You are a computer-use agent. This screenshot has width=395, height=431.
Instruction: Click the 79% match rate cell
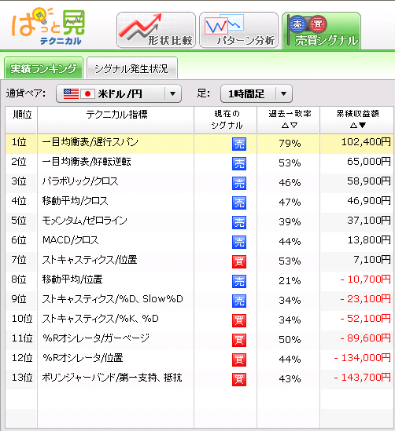pyautogui.click(x=290, y=143)
